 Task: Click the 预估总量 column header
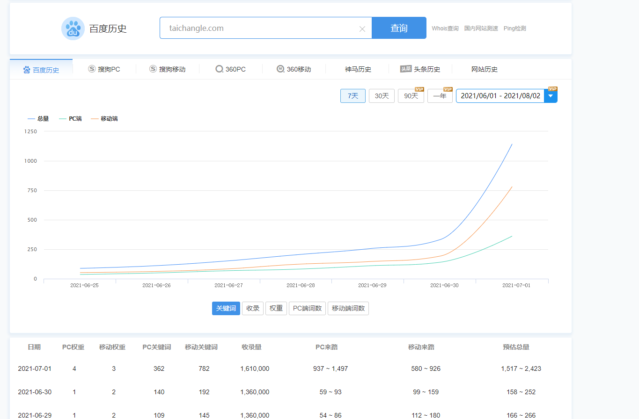[516, 347]
